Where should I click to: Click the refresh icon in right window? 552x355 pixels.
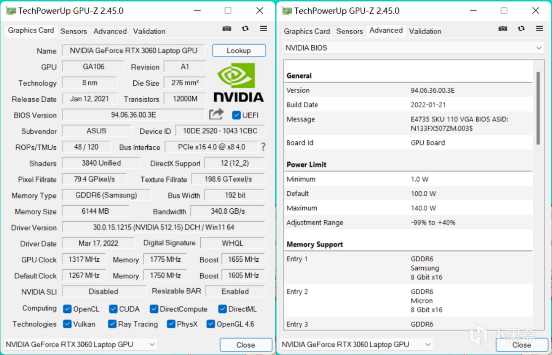click(521, 29)
